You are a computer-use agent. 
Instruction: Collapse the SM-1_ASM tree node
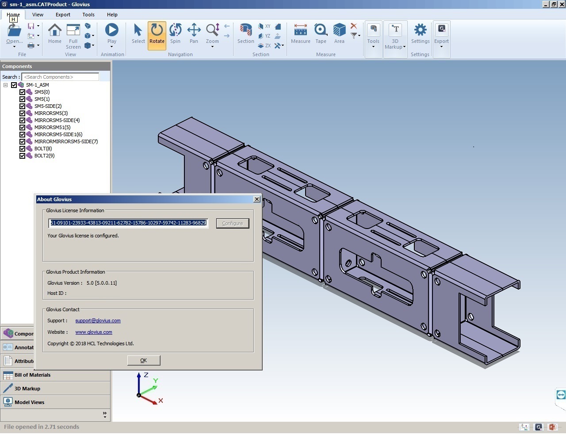(6, 85)
